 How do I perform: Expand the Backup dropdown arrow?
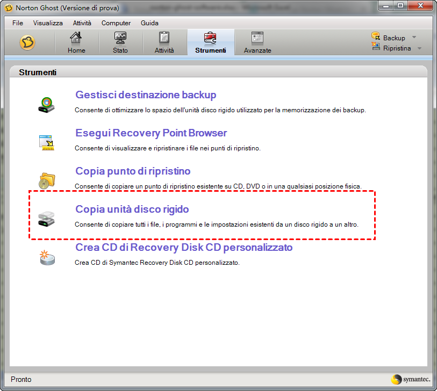tap(414, 37)
